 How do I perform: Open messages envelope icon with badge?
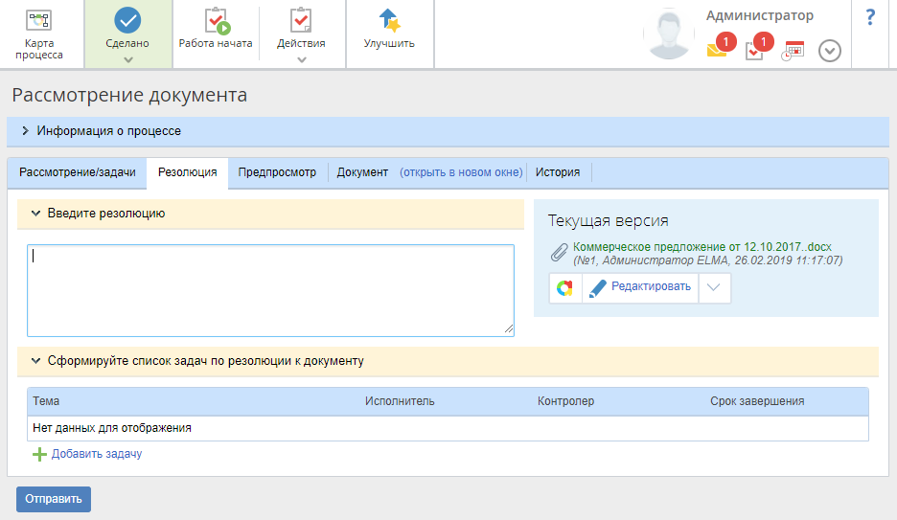point(718,50)
